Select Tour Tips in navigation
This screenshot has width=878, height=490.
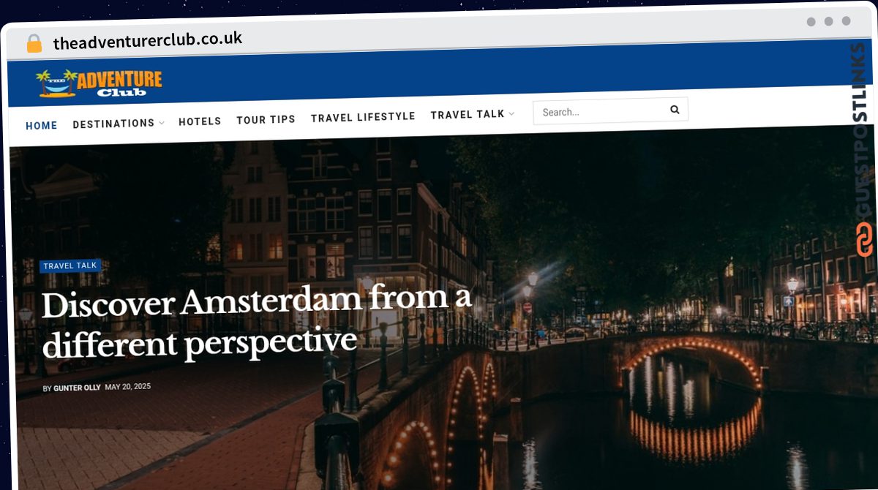(266, 119)
